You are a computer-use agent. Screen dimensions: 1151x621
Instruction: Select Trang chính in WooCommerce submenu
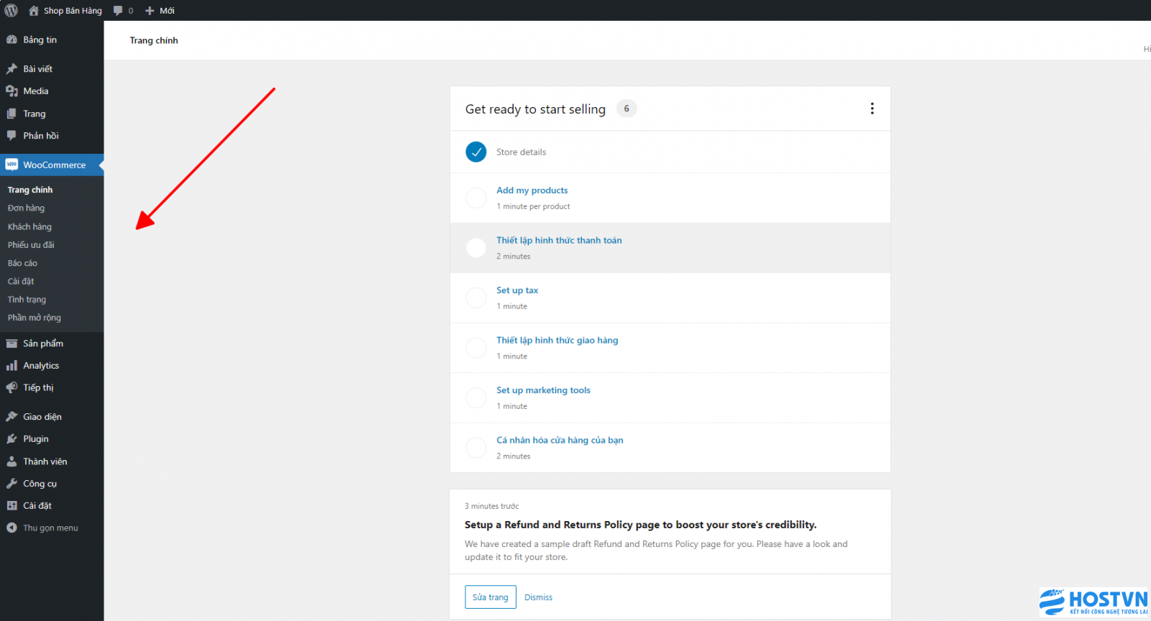(x=30, y=190)
